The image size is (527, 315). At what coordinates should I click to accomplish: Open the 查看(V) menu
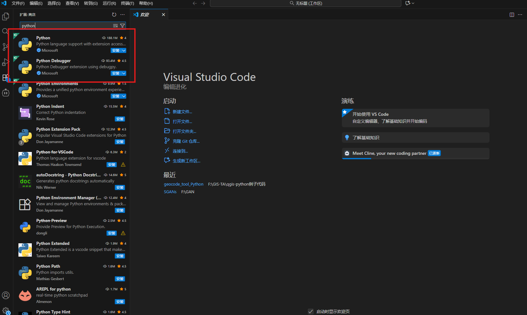click(x=72, y=3)
